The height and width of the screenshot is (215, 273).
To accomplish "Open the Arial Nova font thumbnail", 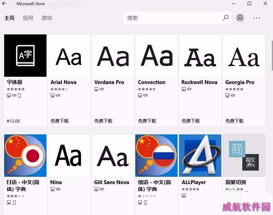I will pos(69,56).
